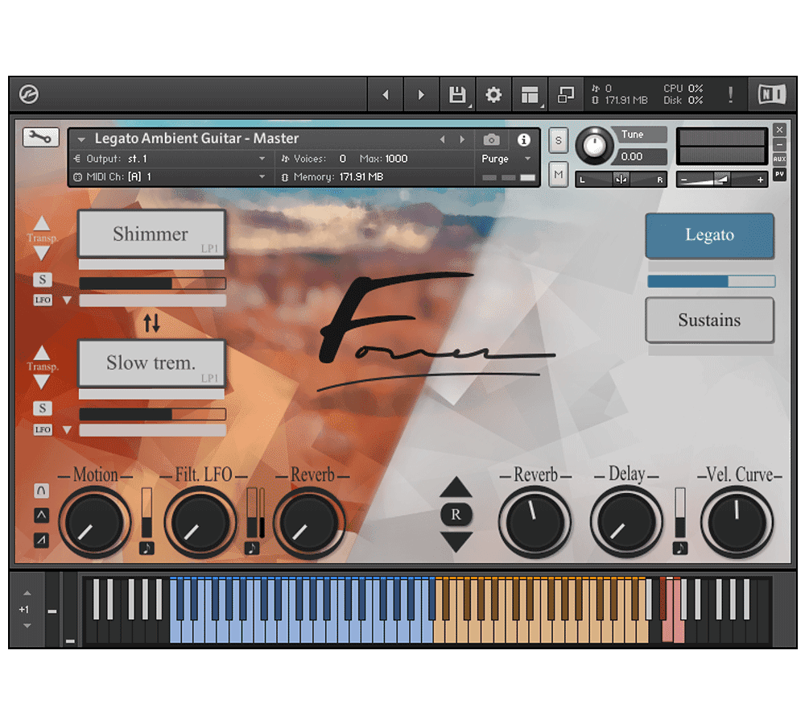The height and width of the screenshot is (725, 805).
Task: Select the Sustains articulation
Action: click(709, 320)
